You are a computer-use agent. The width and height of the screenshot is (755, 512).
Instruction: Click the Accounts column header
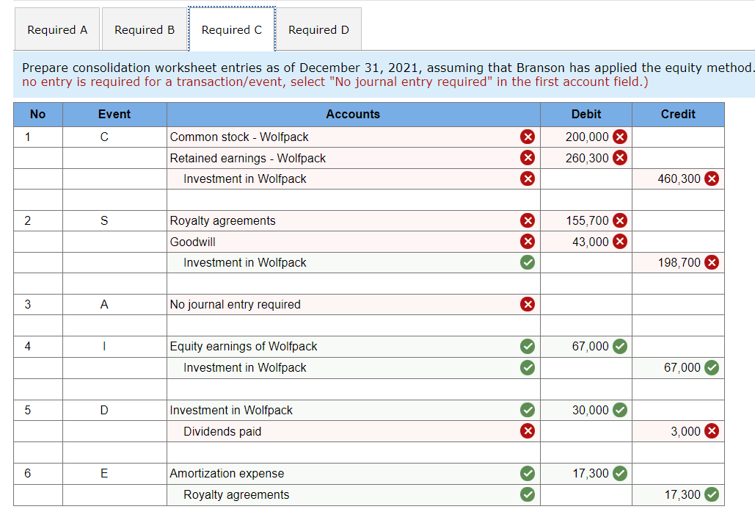(x=354, y=115)
